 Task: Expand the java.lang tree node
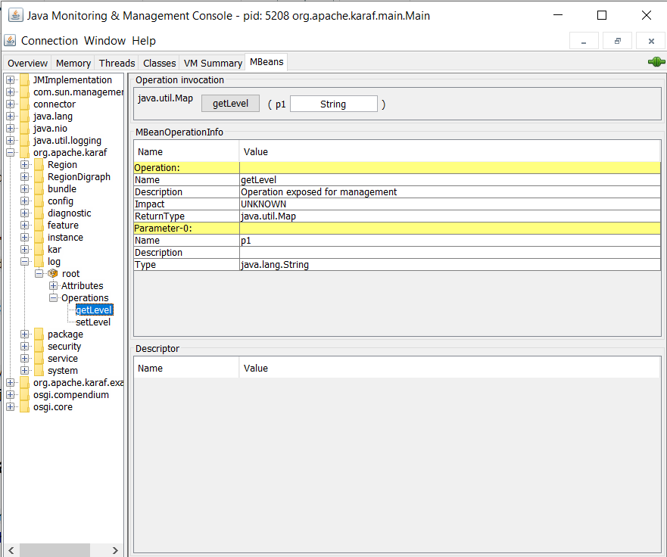[11, 117]
